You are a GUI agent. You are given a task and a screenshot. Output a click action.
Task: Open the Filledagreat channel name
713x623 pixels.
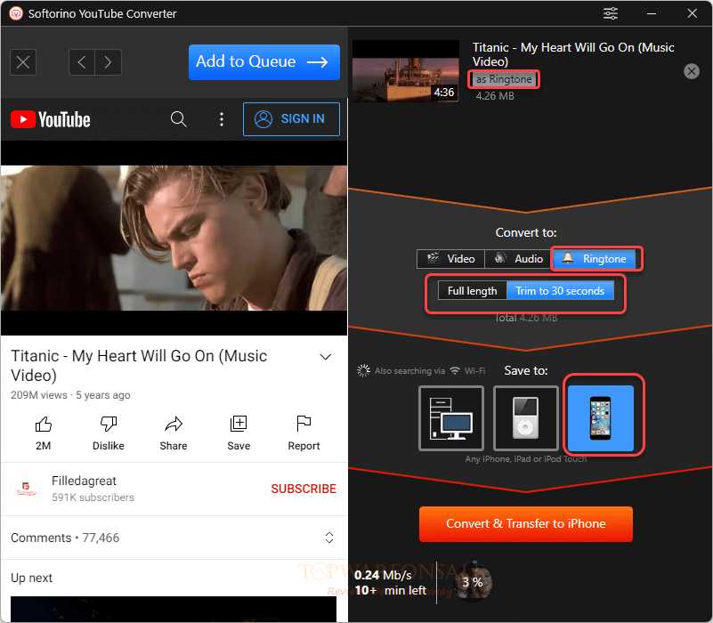pos(85,481)
